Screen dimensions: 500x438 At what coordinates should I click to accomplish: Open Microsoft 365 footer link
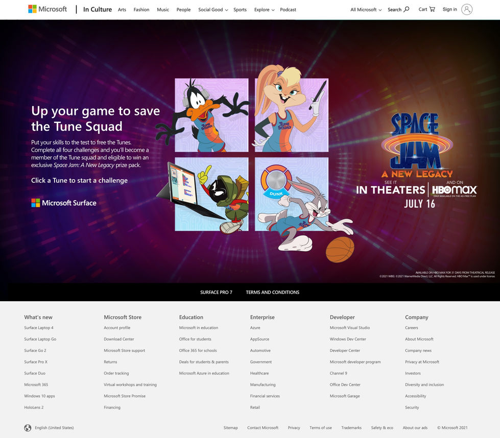coord(36,385)
